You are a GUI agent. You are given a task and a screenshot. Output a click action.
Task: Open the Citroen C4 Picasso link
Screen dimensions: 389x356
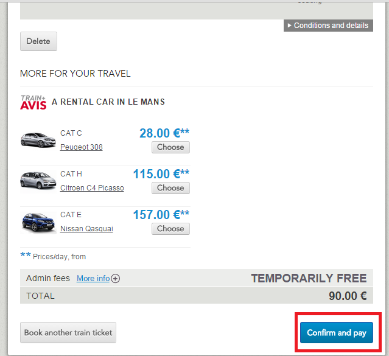point(92,188)
